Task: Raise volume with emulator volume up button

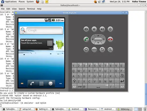Action: (102, 29)
